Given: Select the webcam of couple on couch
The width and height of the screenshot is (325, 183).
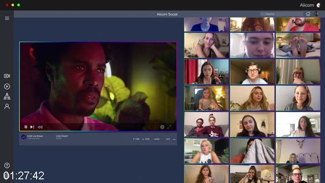Looking at the screenshot, I should [206, 124].
